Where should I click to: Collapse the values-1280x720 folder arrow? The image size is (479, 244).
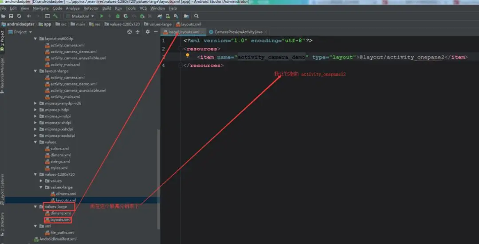pos(35,174)
